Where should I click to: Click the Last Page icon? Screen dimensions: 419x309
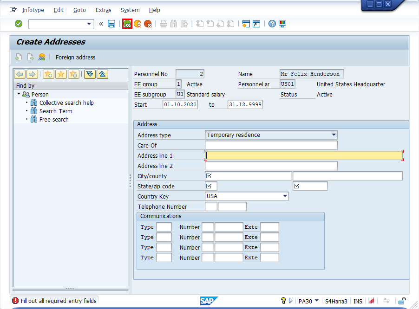230,24
